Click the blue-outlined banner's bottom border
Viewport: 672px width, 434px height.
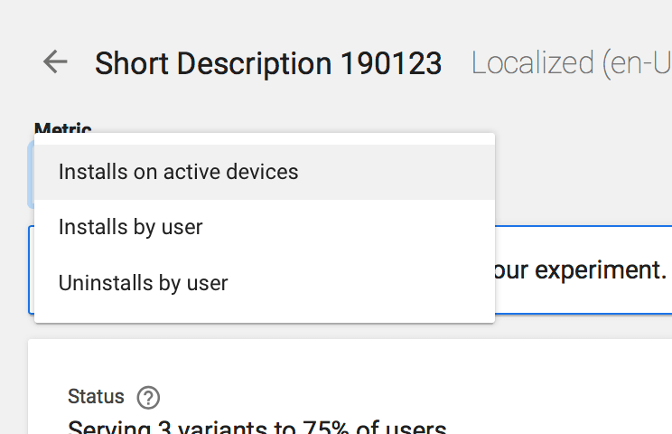pos(578,313)
